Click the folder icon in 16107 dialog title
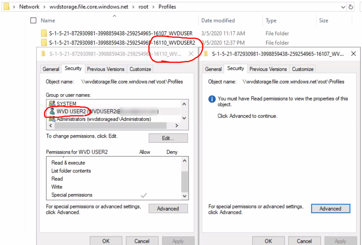Viewport: 362px width, 245px height. pos(206,54)
